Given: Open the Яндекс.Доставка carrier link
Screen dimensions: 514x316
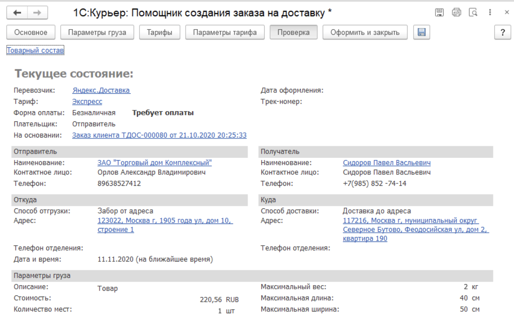Looking at the screenshot, I should [x=101, y=90].
